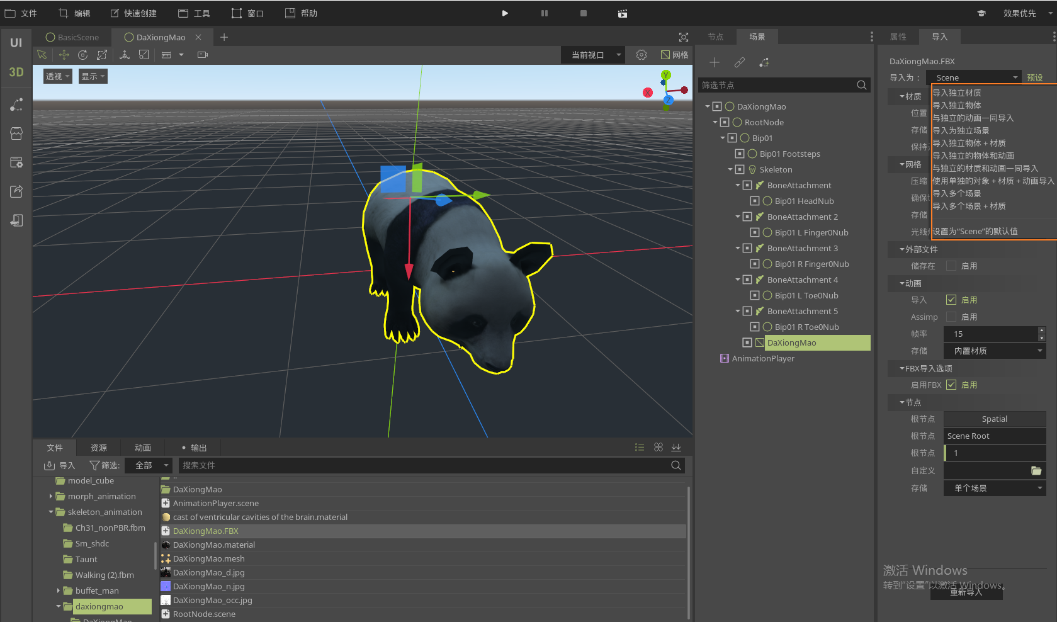The image size is (1057, 622).
Task: Click the camera icon in viewport toolbar
Action: pyautogui.click(x=203, y=55)
